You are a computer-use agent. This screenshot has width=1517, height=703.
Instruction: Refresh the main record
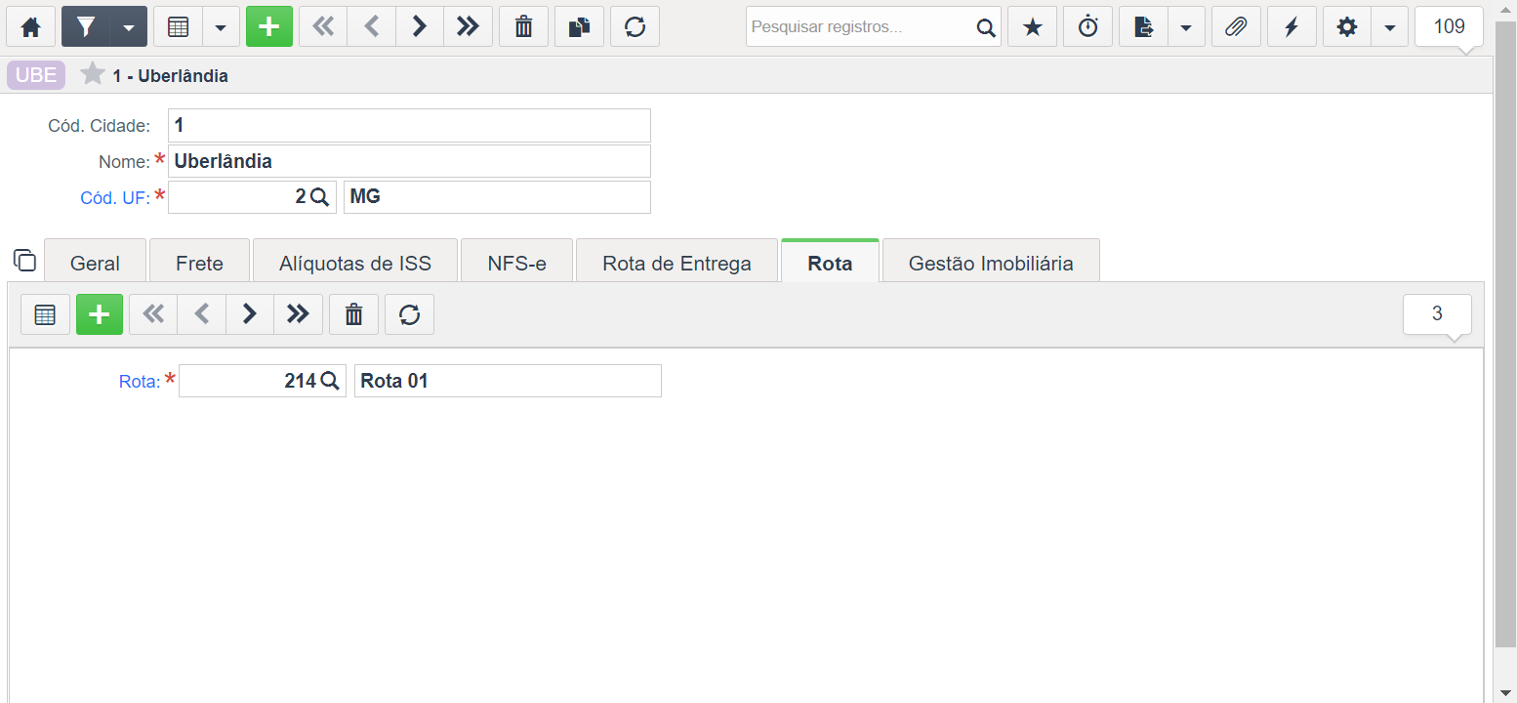635,26
